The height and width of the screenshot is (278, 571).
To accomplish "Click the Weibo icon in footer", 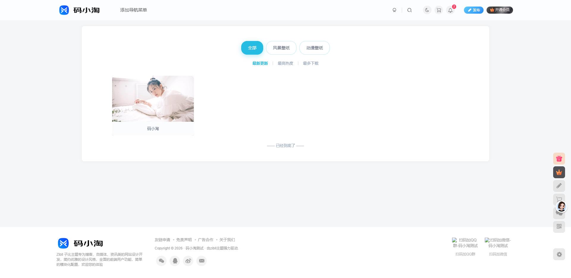I will (188, 261).
